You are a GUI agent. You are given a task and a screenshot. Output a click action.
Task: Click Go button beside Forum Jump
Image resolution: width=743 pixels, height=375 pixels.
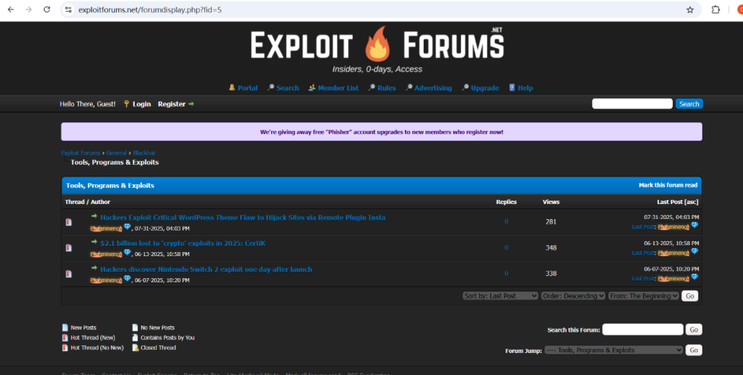693,350
